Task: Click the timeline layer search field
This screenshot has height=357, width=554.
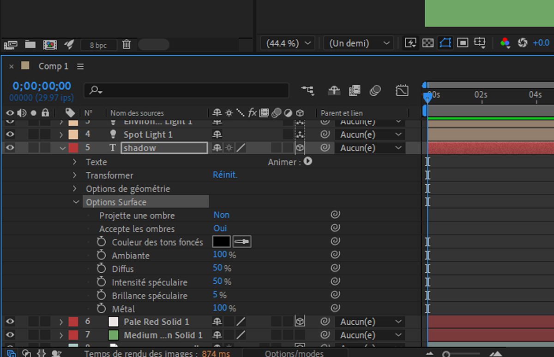Action: [186, 90]
